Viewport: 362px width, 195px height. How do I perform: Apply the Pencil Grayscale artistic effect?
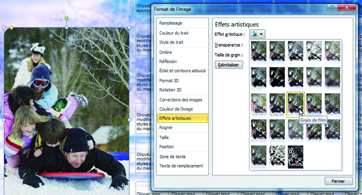pyautogui.click(x=296, y=52)
